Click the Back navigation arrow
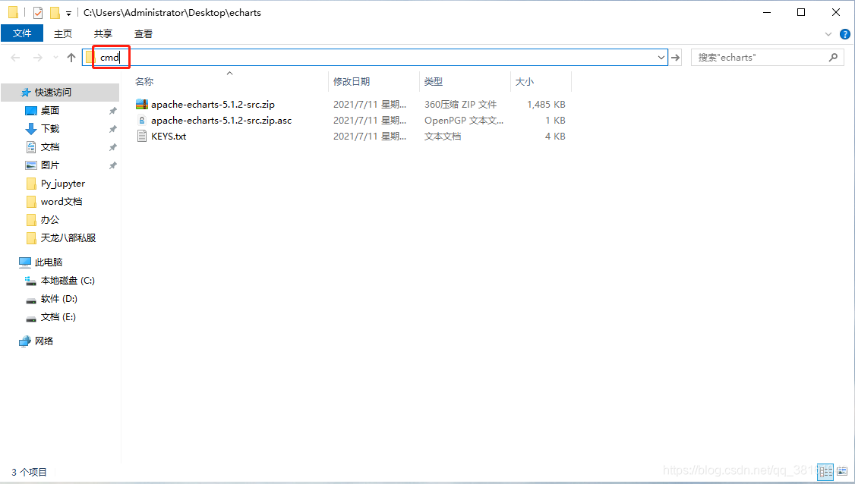Screen dimensions: 855x484 (15, 57)
